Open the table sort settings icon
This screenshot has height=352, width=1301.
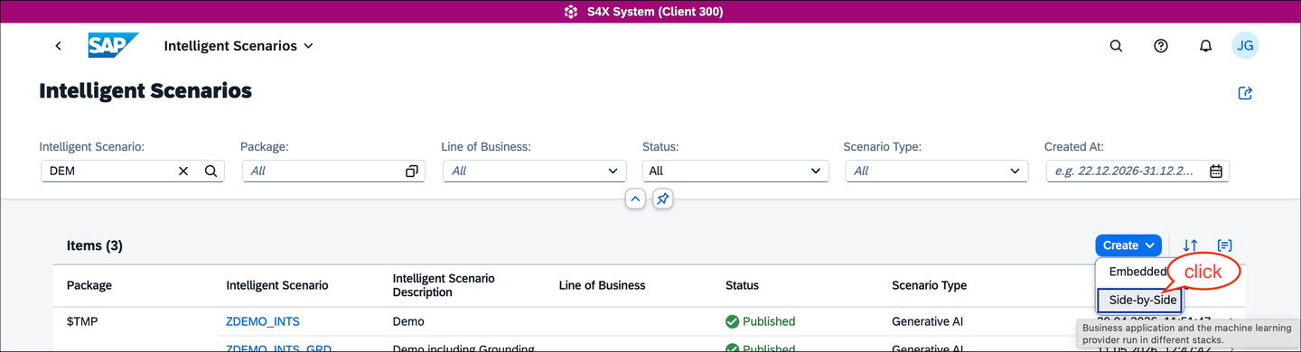tap(1190, 245)
